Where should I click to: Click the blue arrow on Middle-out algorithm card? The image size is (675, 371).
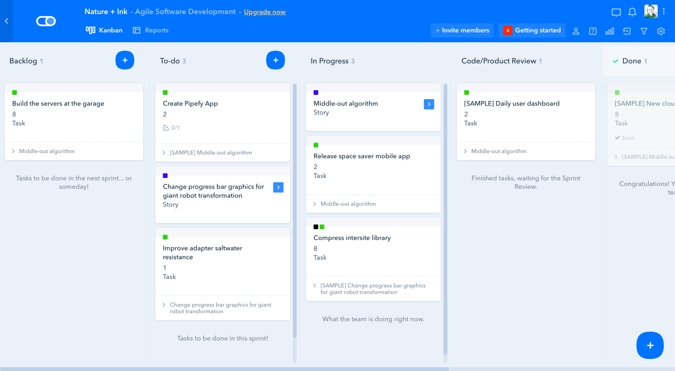click(429, 104)
